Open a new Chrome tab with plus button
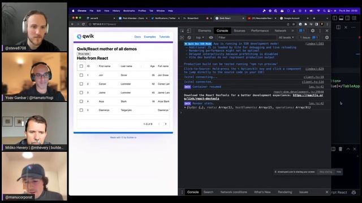The image size is (362, 203). (x=314, y=18)
